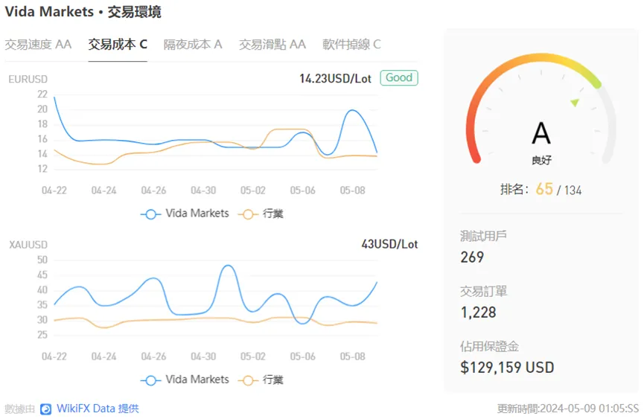Click the ranking value 65
The width and height of the screenshot is (644, 419).
point(544,189)
